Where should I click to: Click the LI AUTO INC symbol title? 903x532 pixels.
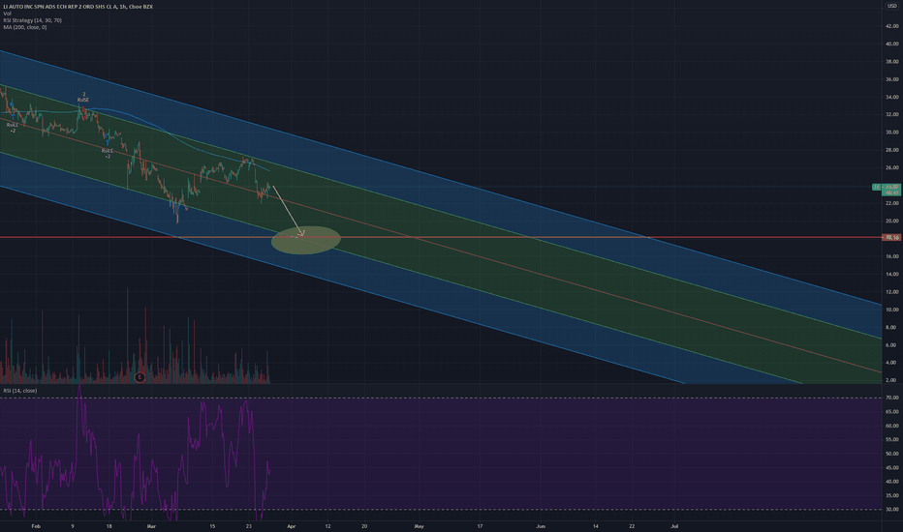(x=78, y=7)
